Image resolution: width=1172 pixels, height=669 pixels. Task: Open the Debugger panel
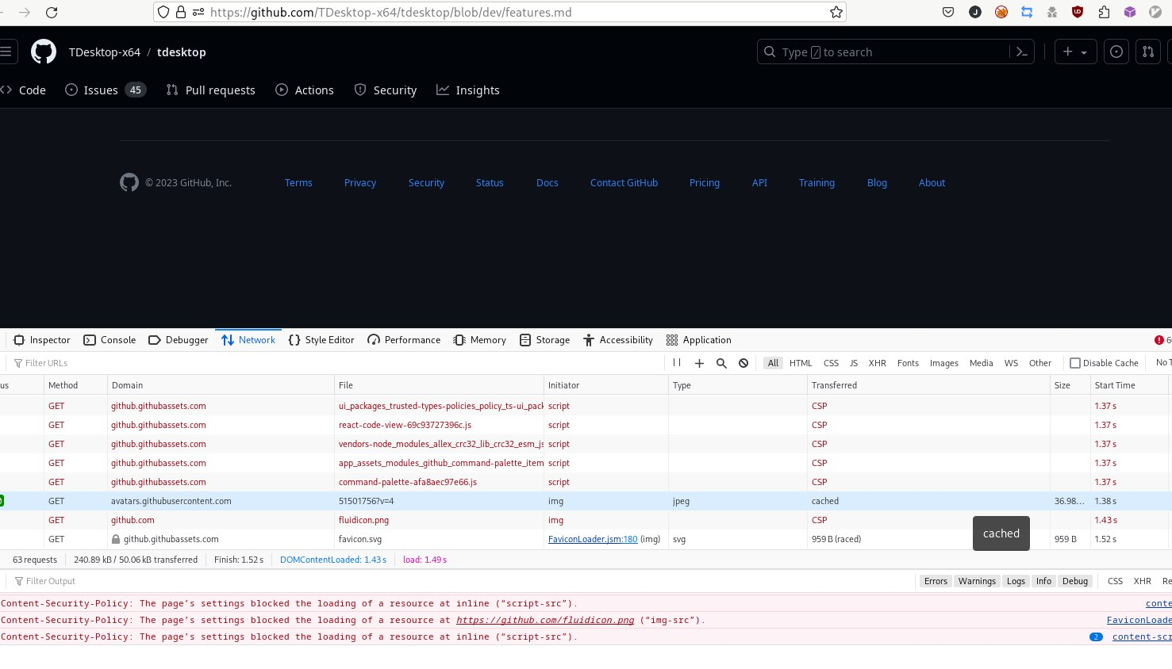[178, 339]
